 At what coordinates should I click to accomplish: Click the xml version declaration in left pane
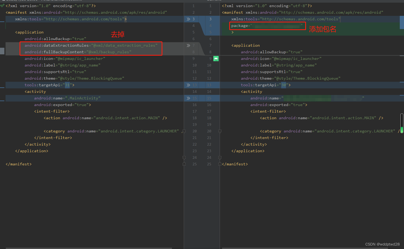click(x=51, y=6)
